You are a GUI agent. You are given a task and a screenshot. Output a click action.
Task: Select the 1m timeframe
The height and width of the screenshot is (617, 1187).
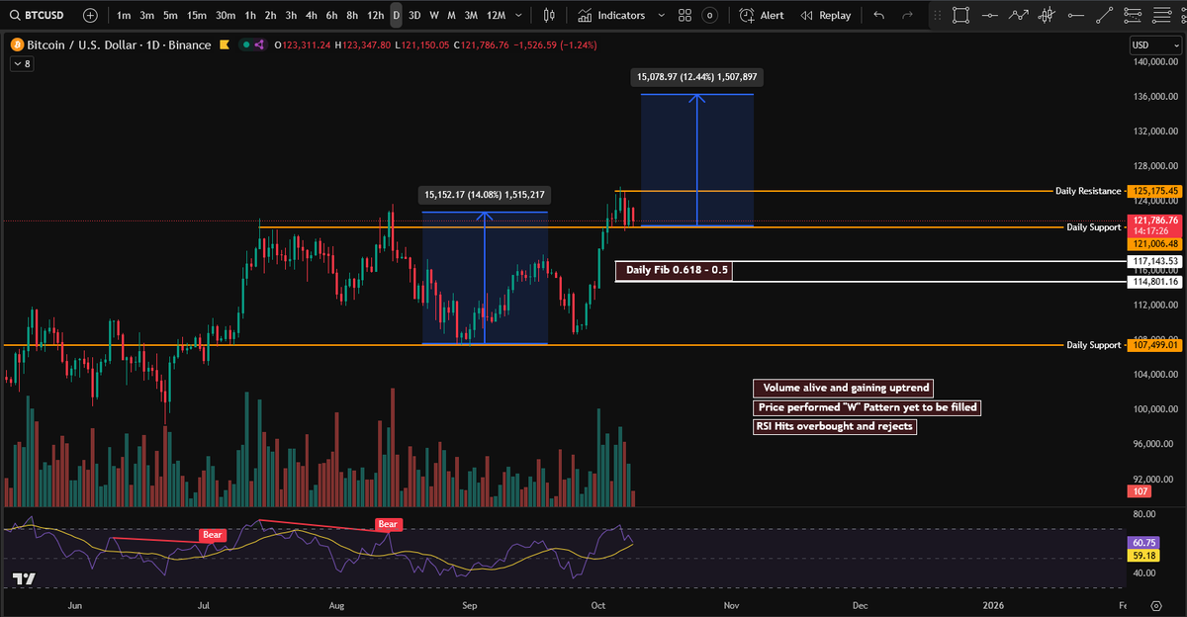[x=124, y=15]
